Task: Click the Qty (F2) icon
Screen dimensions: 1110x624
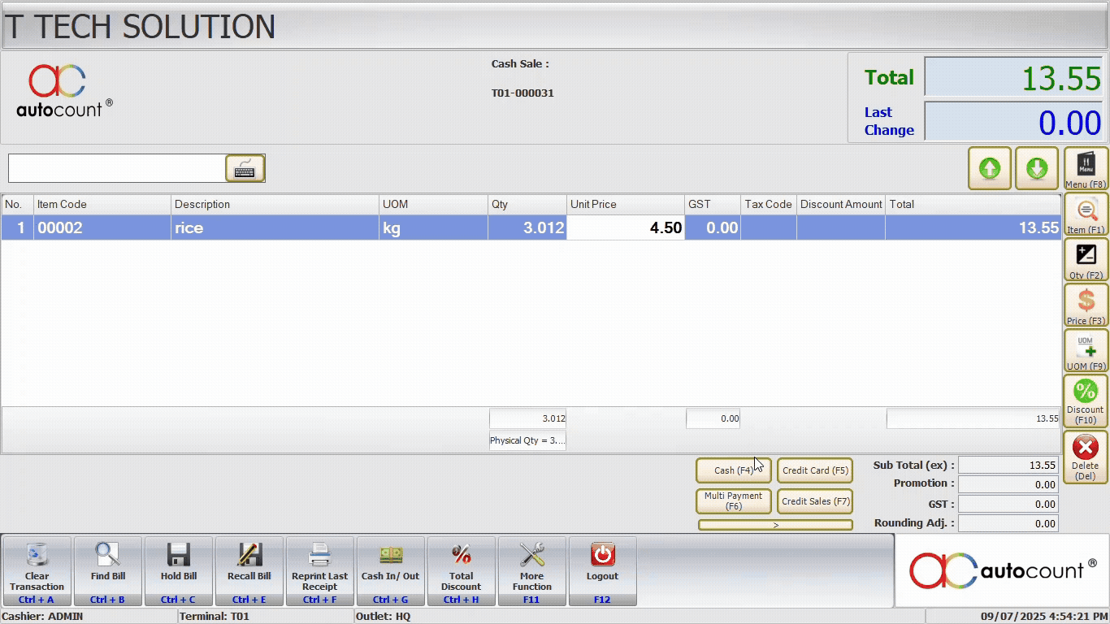Action: coord(1086,259)
